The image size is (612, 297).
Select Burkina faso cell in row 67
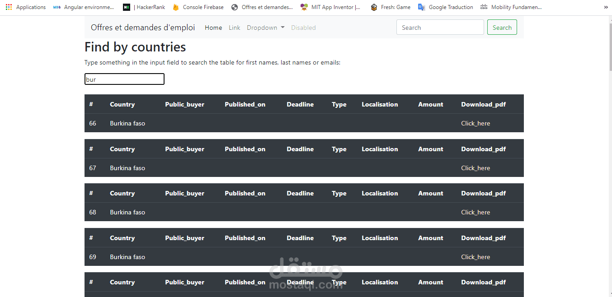coord(127,168)
